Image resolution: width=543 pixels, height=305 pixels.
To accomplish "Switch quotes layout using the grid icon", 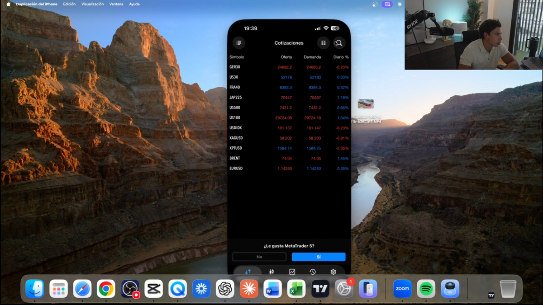I will point(323,43).
